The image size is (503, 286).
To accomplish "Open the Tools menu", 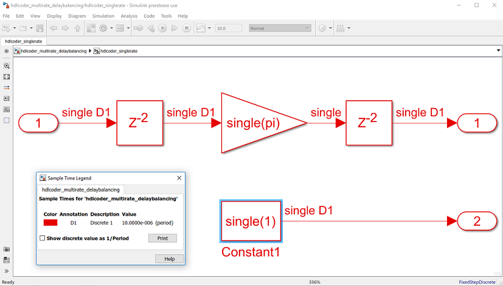I will 166,16.
